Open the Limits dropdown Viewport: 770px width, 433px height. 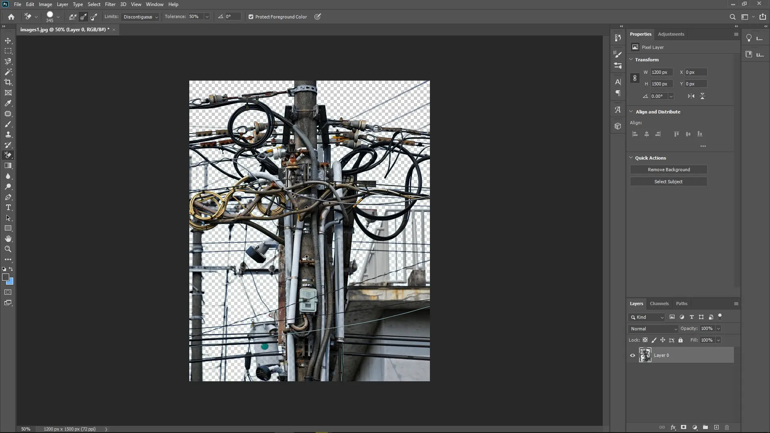pyautogui.click(x=140, y=17)
